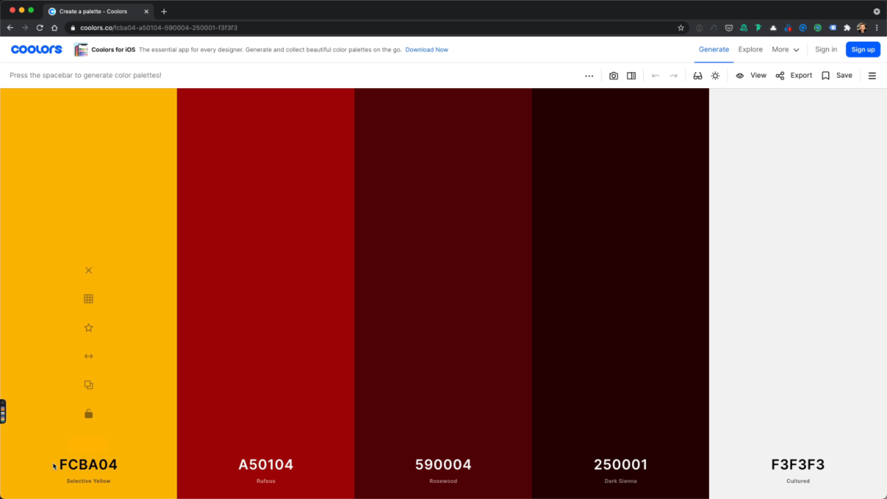
Task: Click the Coolors logo
Action: (37, 49)
